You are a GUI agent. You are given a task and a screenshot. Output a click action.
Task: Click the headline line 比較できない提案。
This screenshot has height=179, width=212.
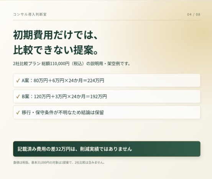click(x=56, y=50)
